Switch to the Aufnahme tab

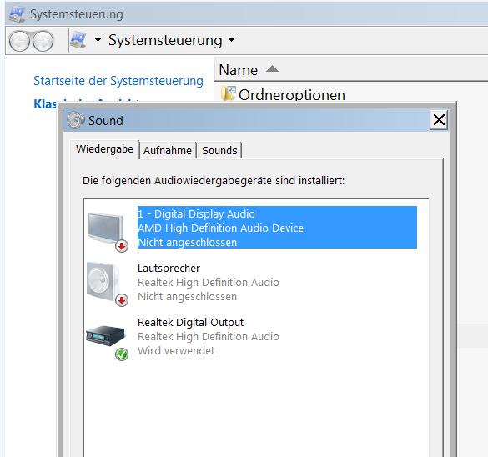(x=168, y=151)
